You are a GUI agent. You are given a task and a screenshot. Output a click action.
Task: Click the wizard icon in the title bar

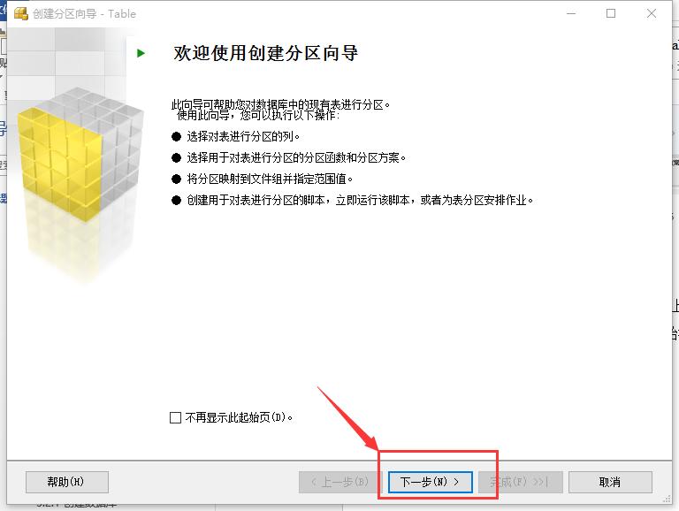click(21, 13)
